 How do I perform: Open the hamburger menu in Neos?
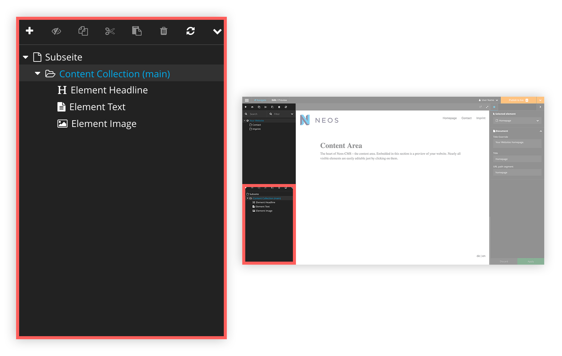(247, 100)
